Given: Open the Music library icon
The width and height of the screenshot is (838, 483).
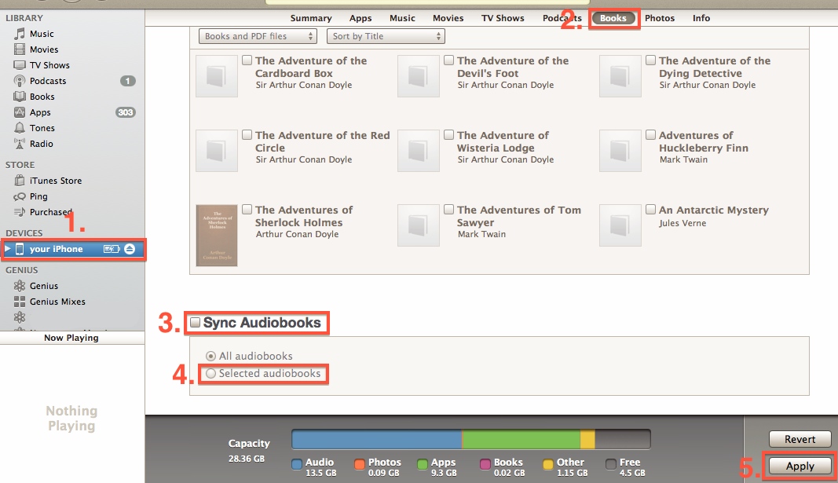Looking at the screenshot, I should [x=20, y=34].
